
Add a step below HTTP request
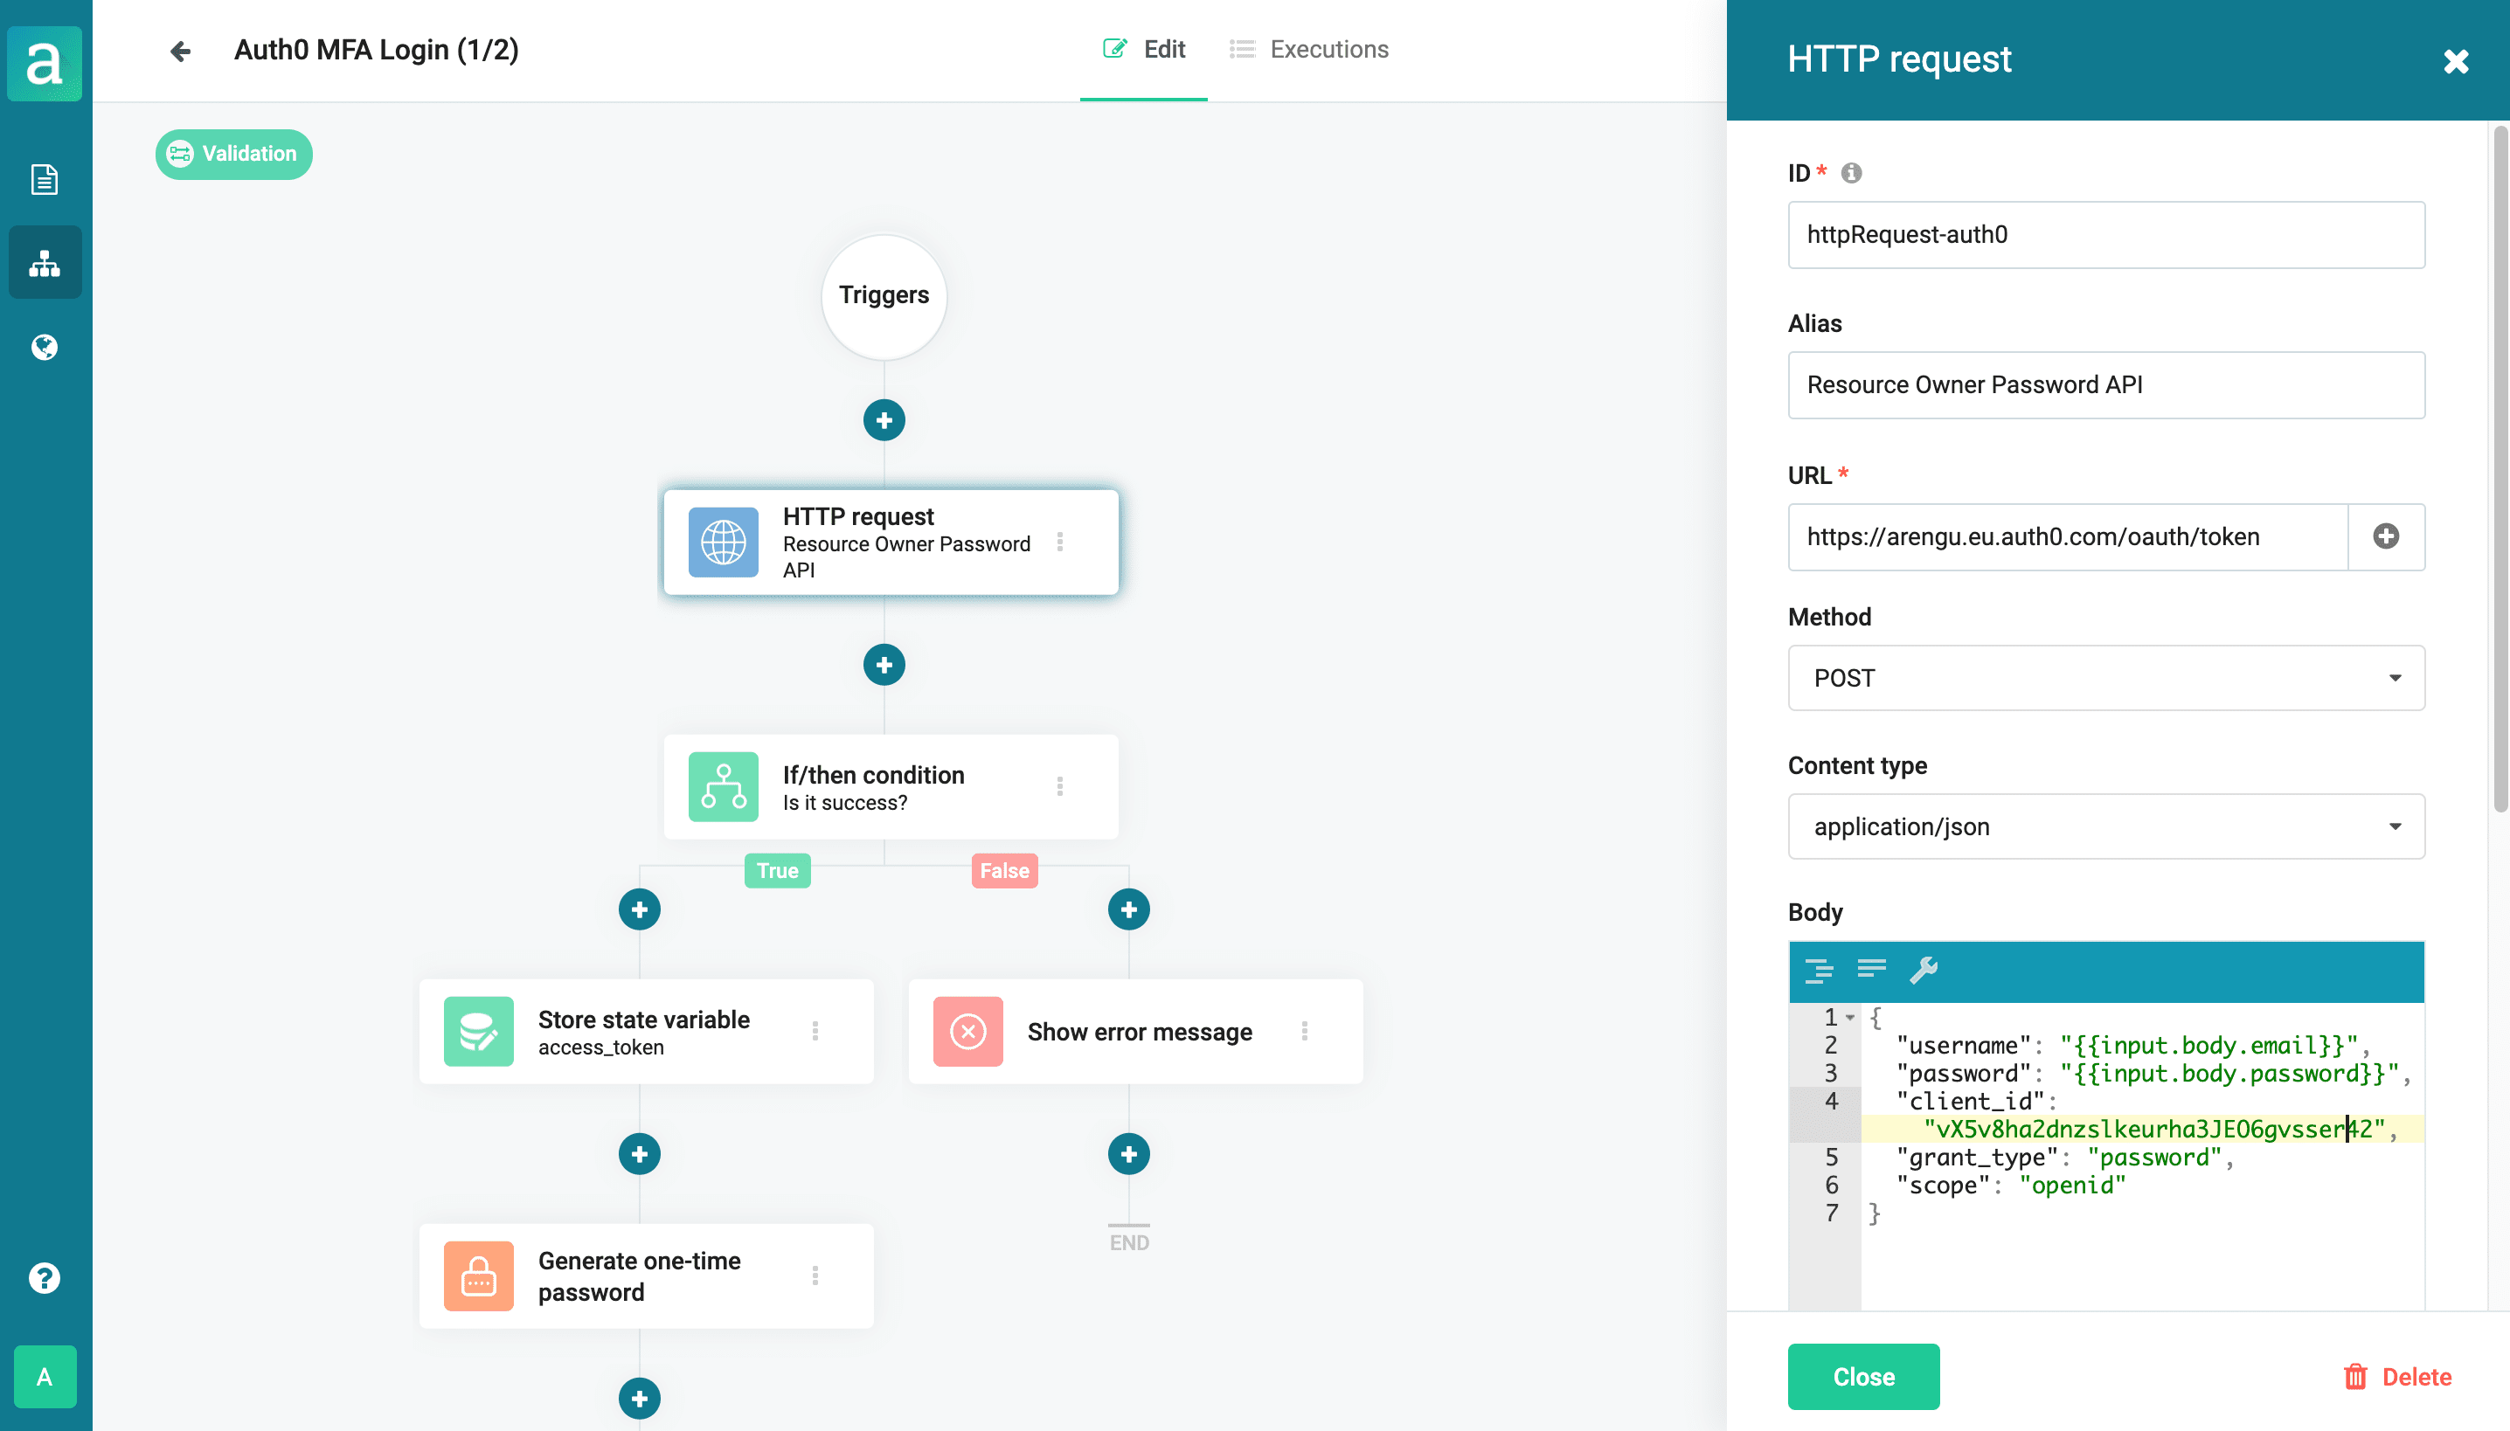click(883, 666)
